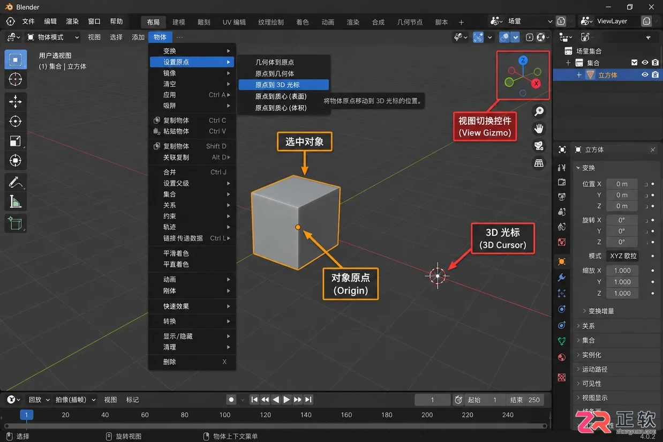This screenshot has width=663, height=442.
Task: Open the Modifiers wrench properties tab
Action: [562, 278]
